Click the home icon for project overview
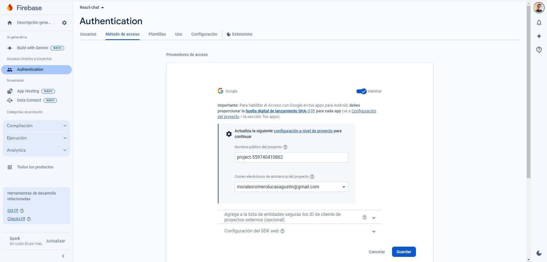547x262 pixels. [x=10, y=23]
